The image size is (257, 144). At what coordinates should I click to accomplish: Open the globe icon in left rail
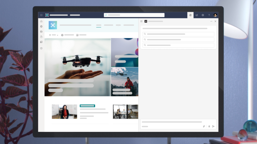[41, 27]
